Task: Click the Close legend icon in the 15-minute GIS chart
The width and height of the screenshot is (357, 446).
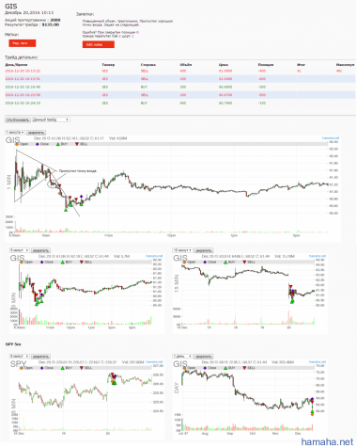Action: (x=205, y=262)
